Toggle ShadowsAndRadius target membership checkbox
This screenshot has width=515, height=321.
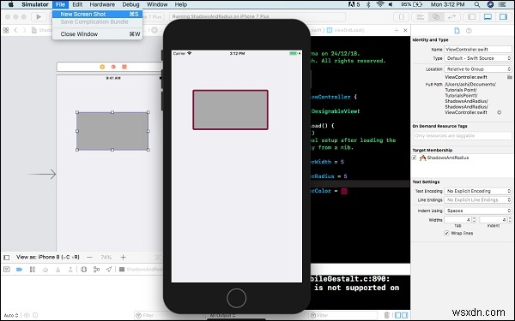pos(415,158)
